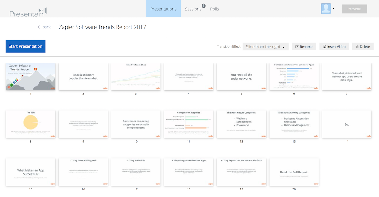This screenshot has width=379, height=197.
Task: Open the Sessions notification badge
Action: [203, 6]
